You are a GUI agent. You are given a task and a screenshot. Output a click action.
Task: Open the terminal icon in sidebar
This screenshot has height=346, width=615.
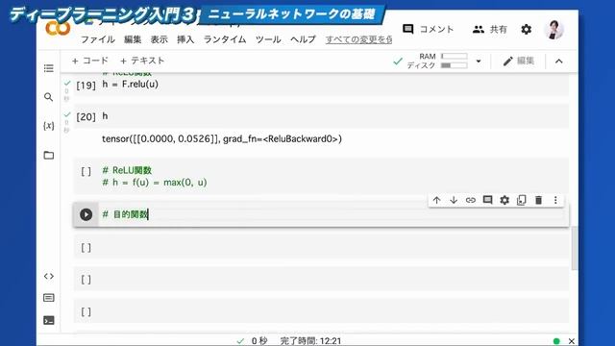click(x=49, y=320)
